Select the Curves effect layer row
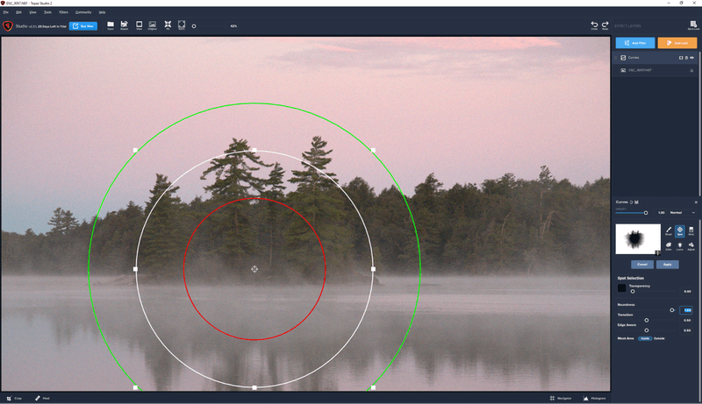The width and height of the screenshot is (702, 404). click(654, 58)
